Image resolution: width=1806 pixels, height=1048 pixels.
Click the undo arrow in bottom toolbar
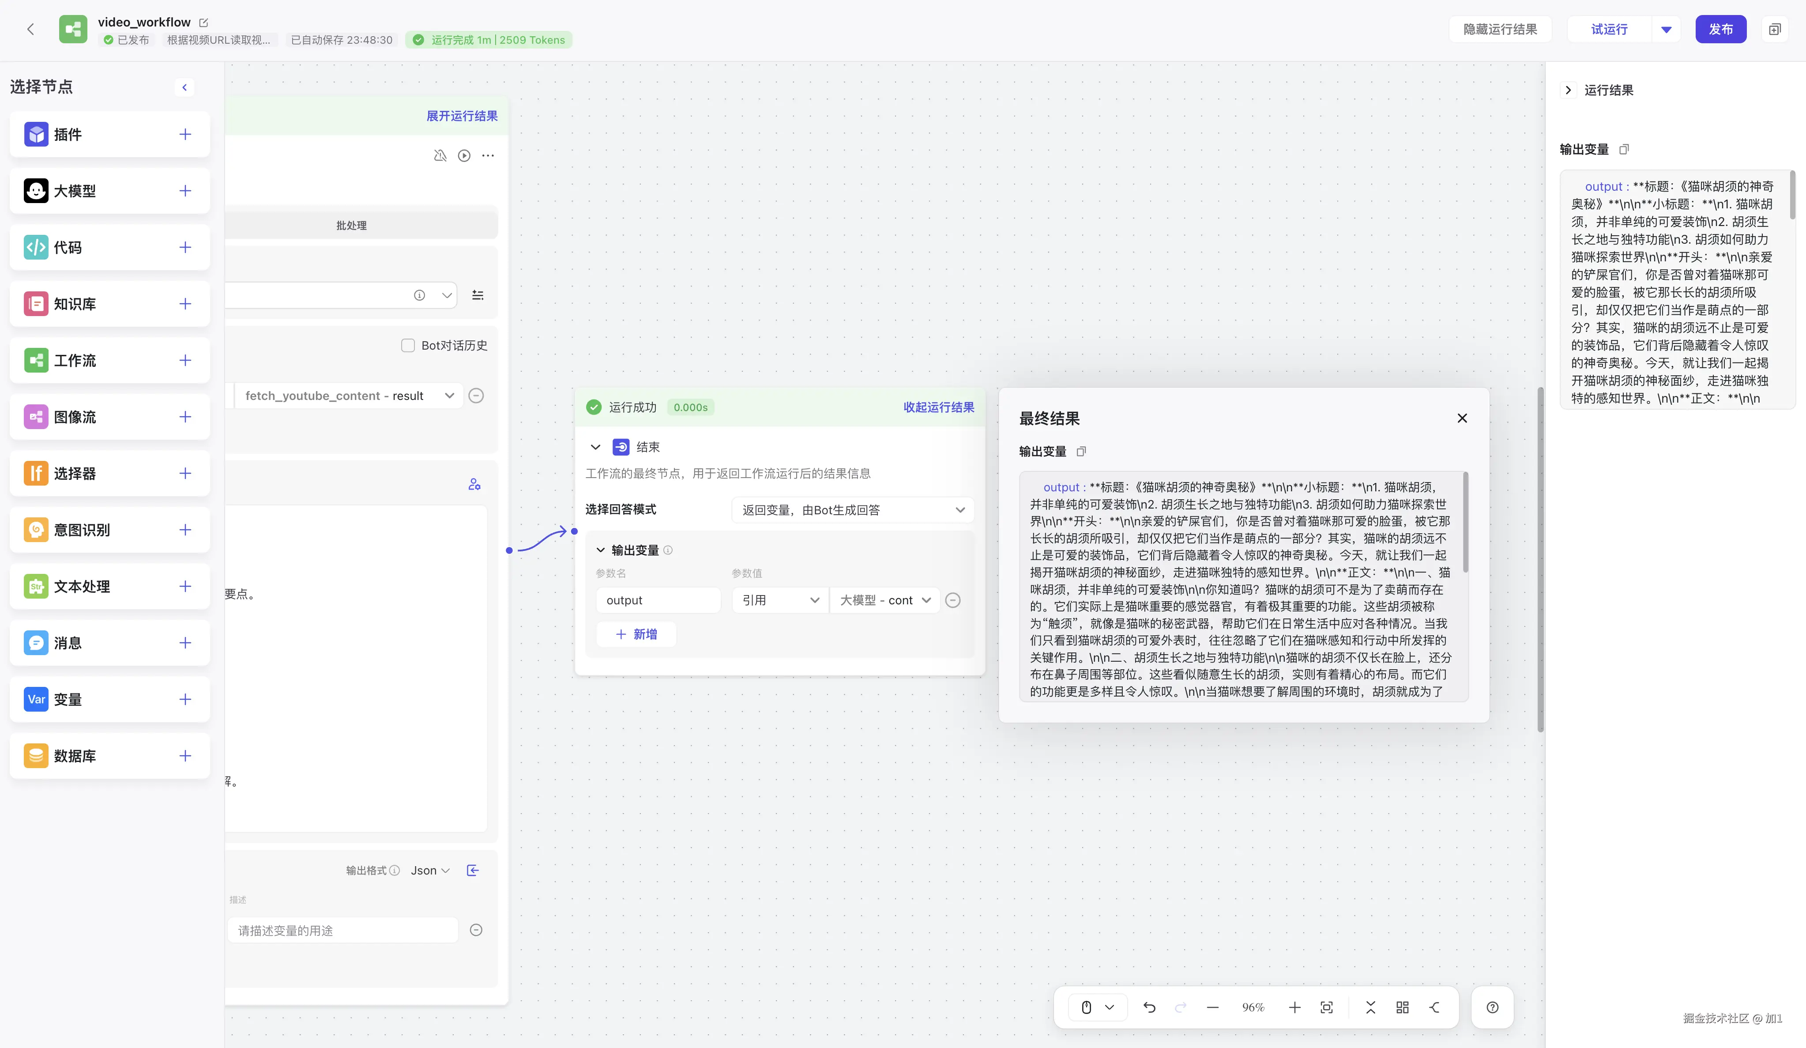pyautogui.click(x=1150, y=1007)
